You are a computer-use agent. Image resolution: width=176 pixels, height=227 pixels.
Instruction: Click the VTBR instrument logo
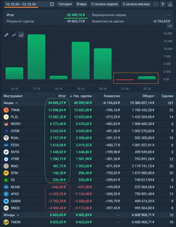point(6,159)
